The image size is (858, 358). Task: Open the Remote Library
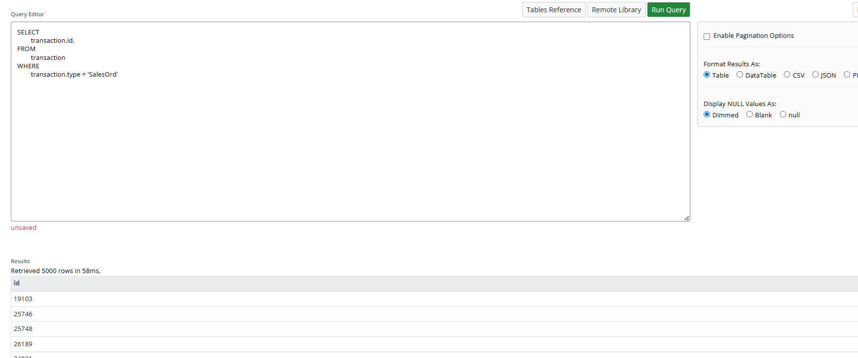[616, 10]
